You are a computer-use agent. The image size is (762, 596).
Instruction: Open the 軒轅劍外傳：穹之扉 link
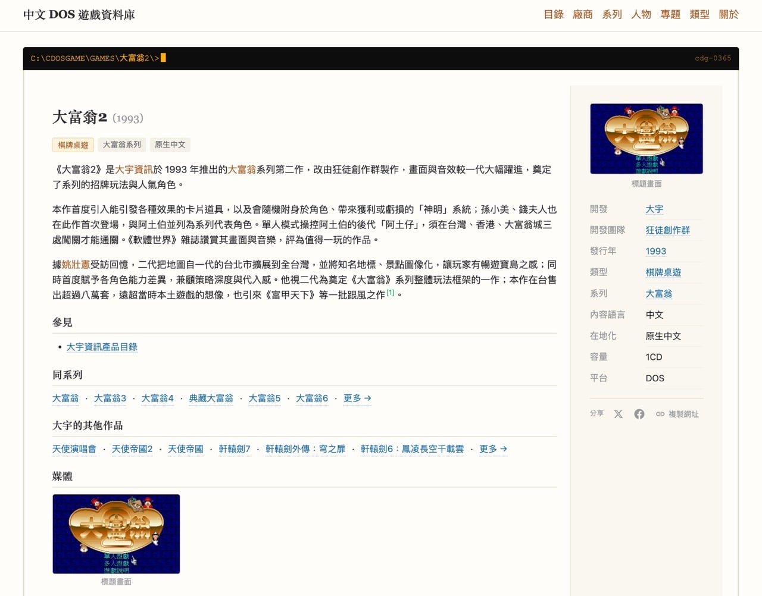coord(305,448)
